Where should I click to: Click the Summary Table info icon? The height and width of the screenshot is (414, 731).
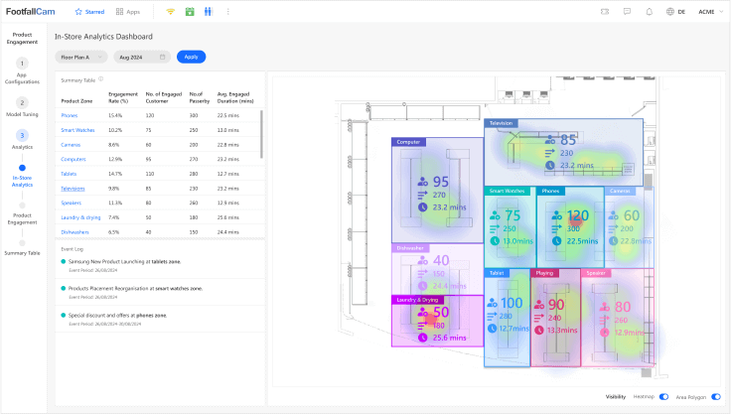pyautogui.click(x=101, y=78)
